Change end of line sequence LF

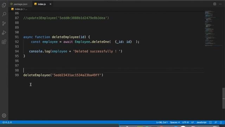(193, 122)
